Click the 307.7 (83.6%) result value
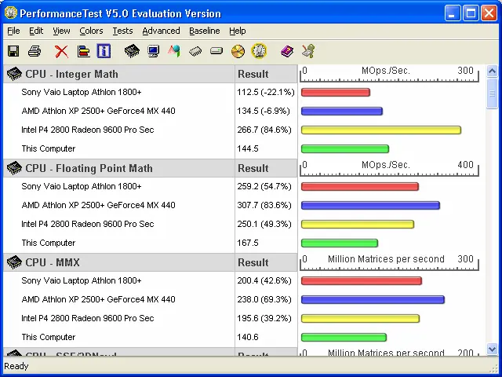502x377 pixels. click(x=264, y=205)
